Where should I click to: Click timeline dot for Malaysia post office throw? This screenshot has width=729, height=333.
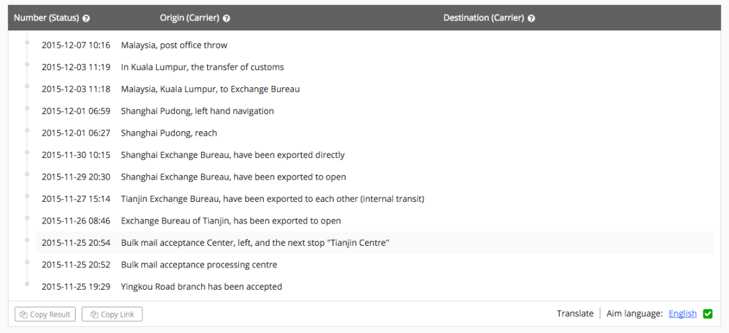point(28,43)
